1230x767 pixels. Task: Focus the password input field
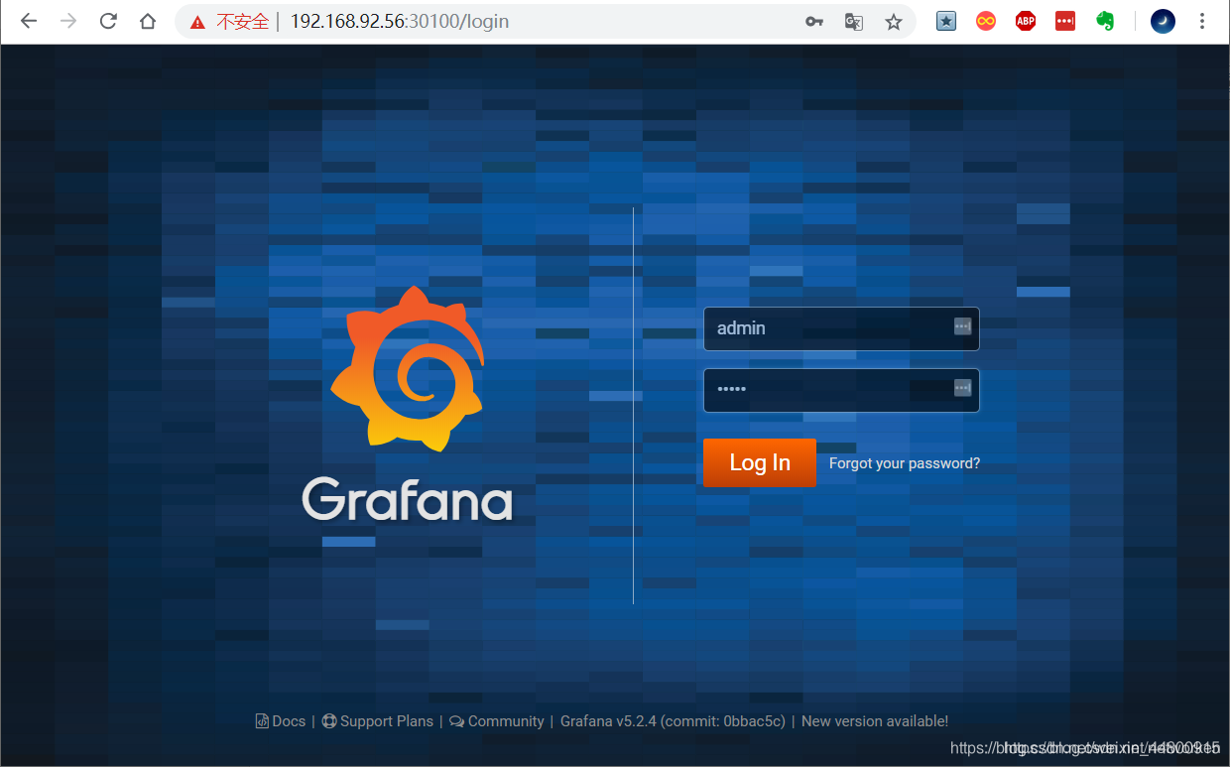pyautogui.click(x=841, y=390)
